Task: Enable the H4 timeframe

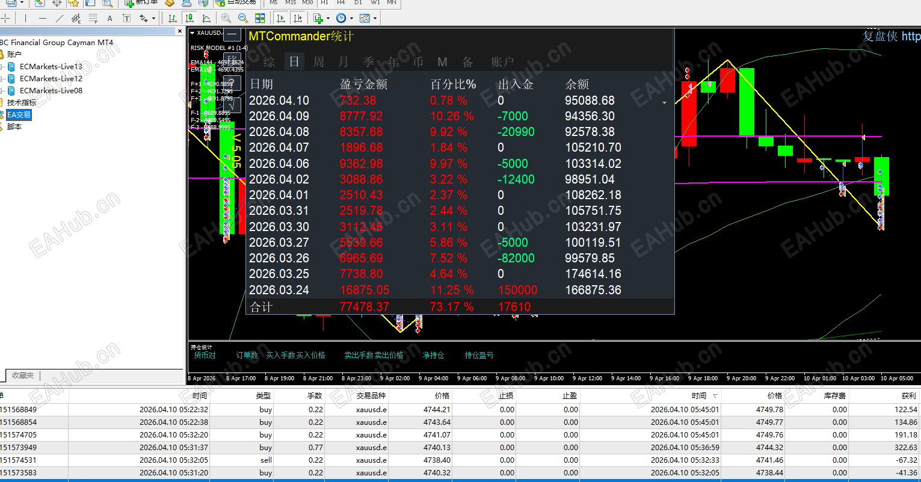Action: pos(341,5)
